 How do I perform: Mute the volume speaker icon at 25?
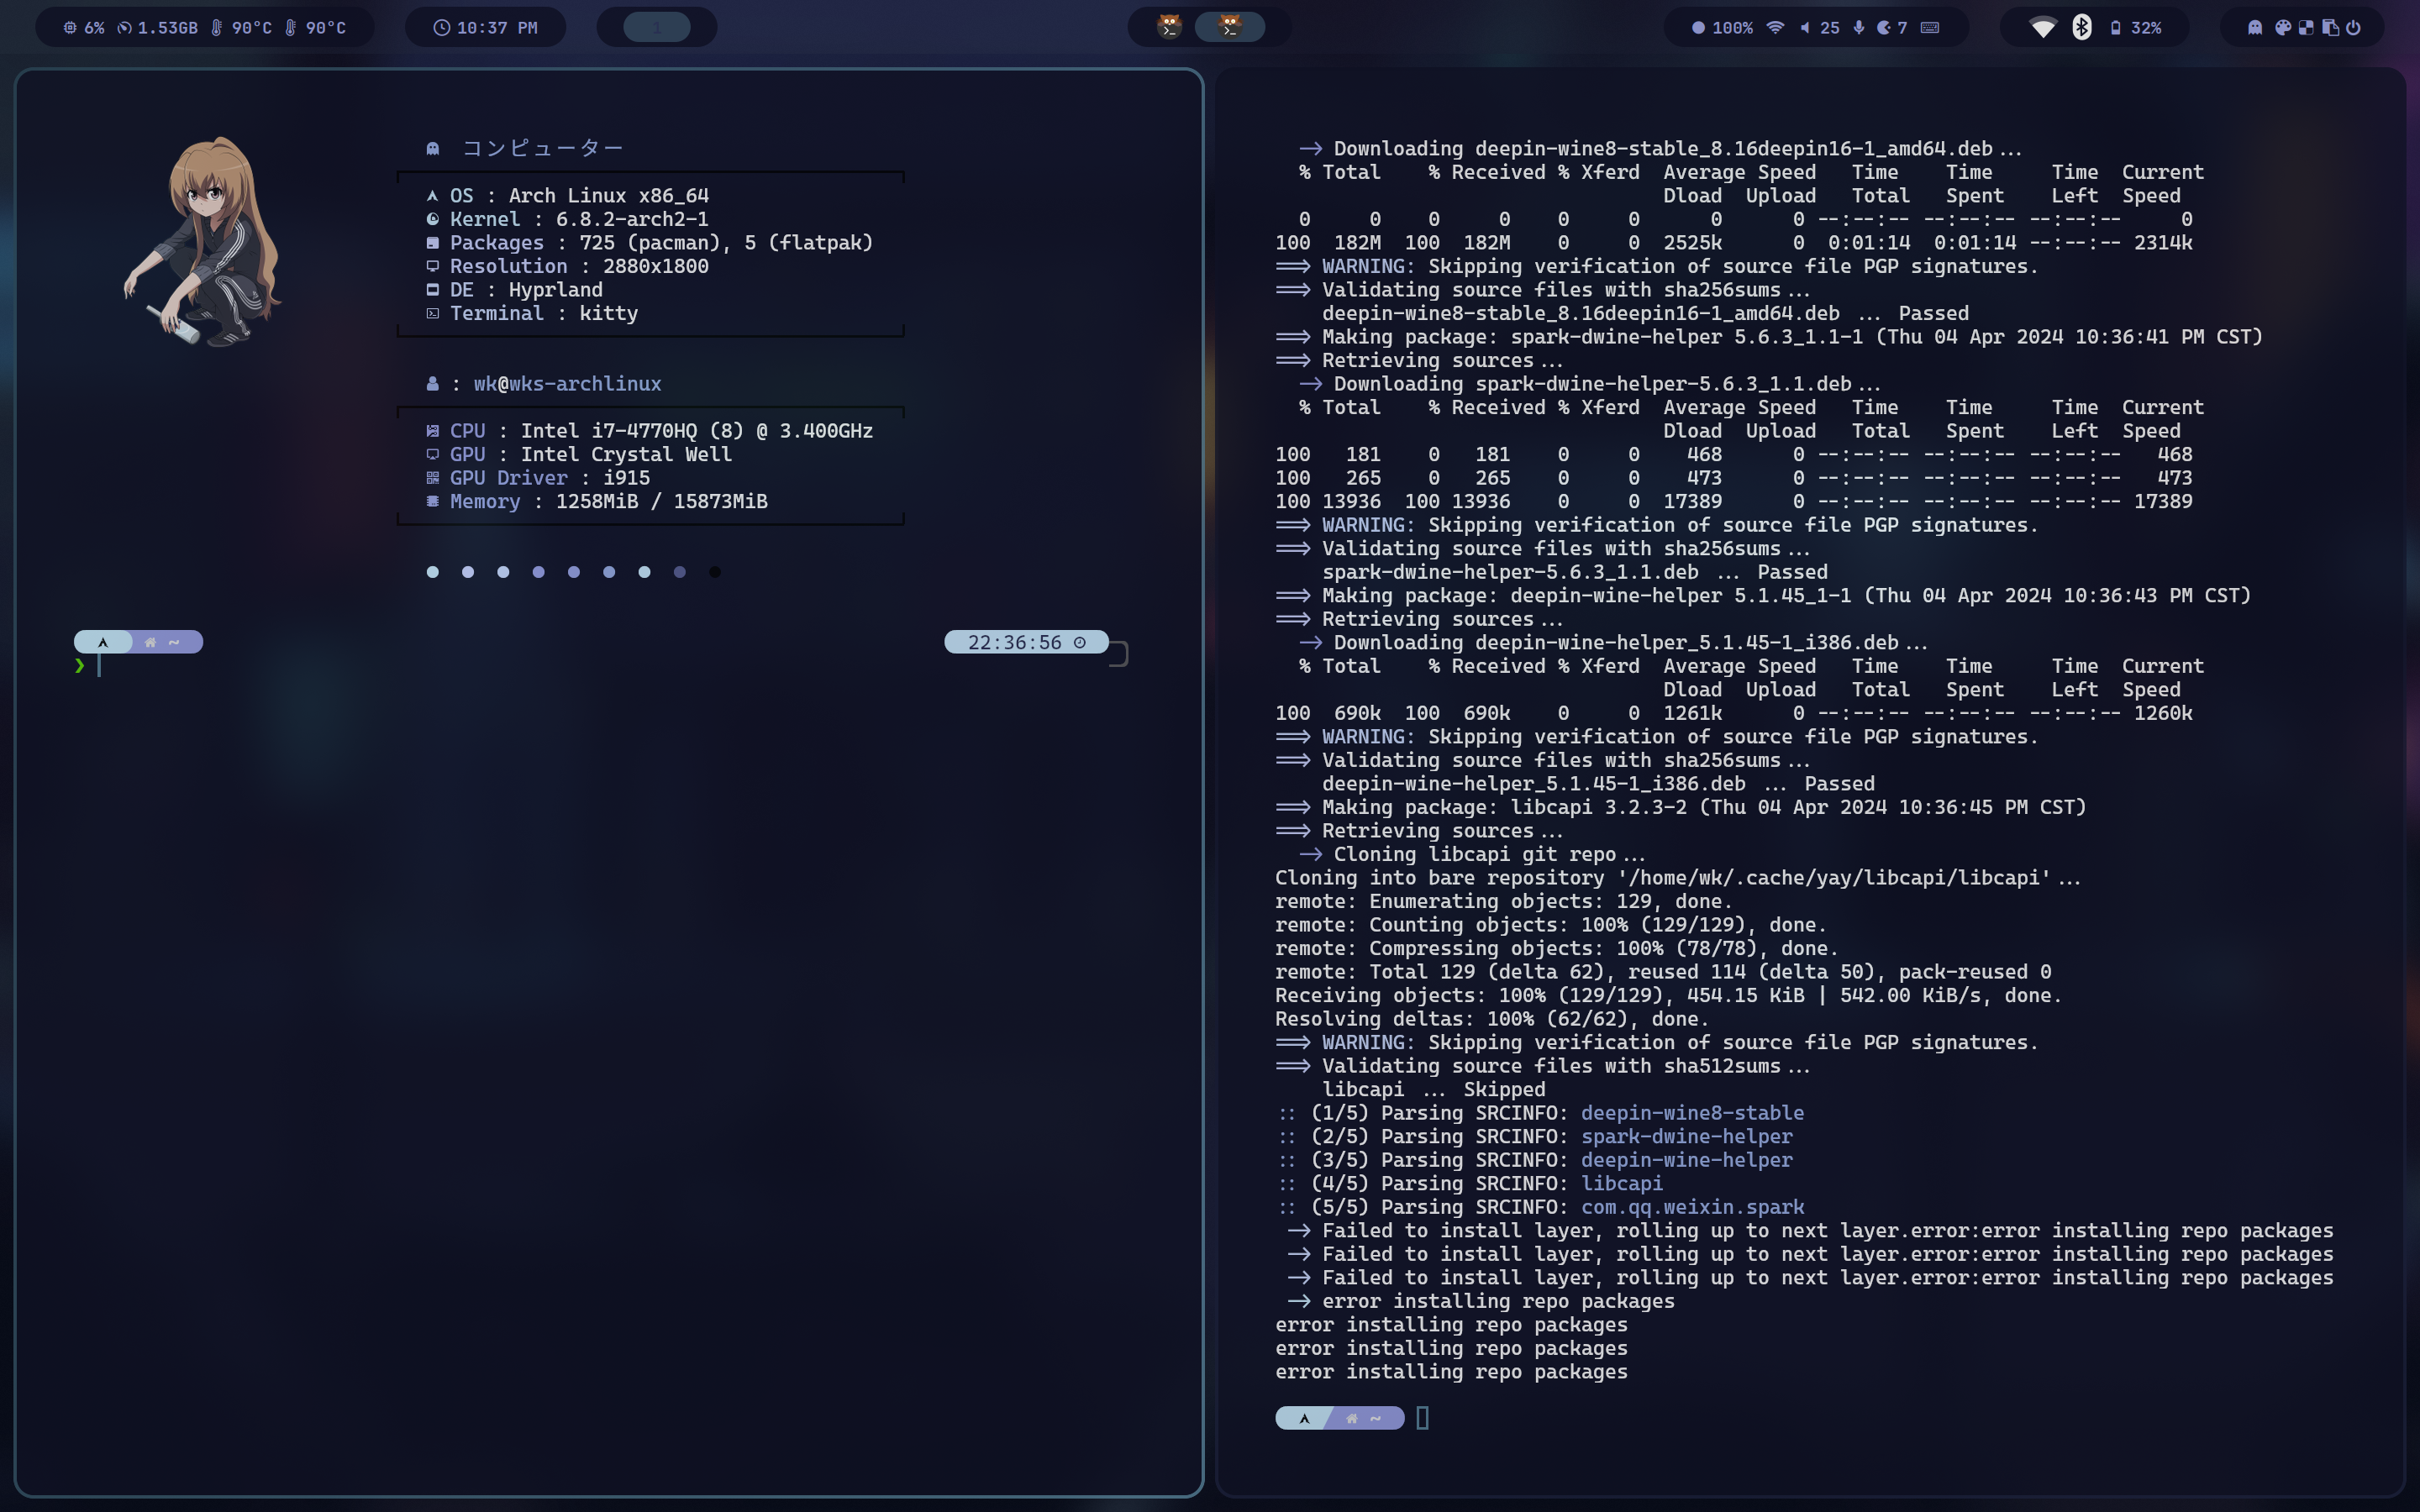1805,28
